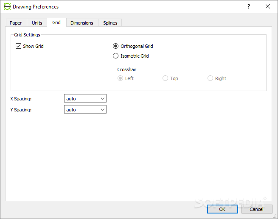278x219 pixels.
Task: Select the Left crosshair radio button
Action: click(x=120, y=78)
